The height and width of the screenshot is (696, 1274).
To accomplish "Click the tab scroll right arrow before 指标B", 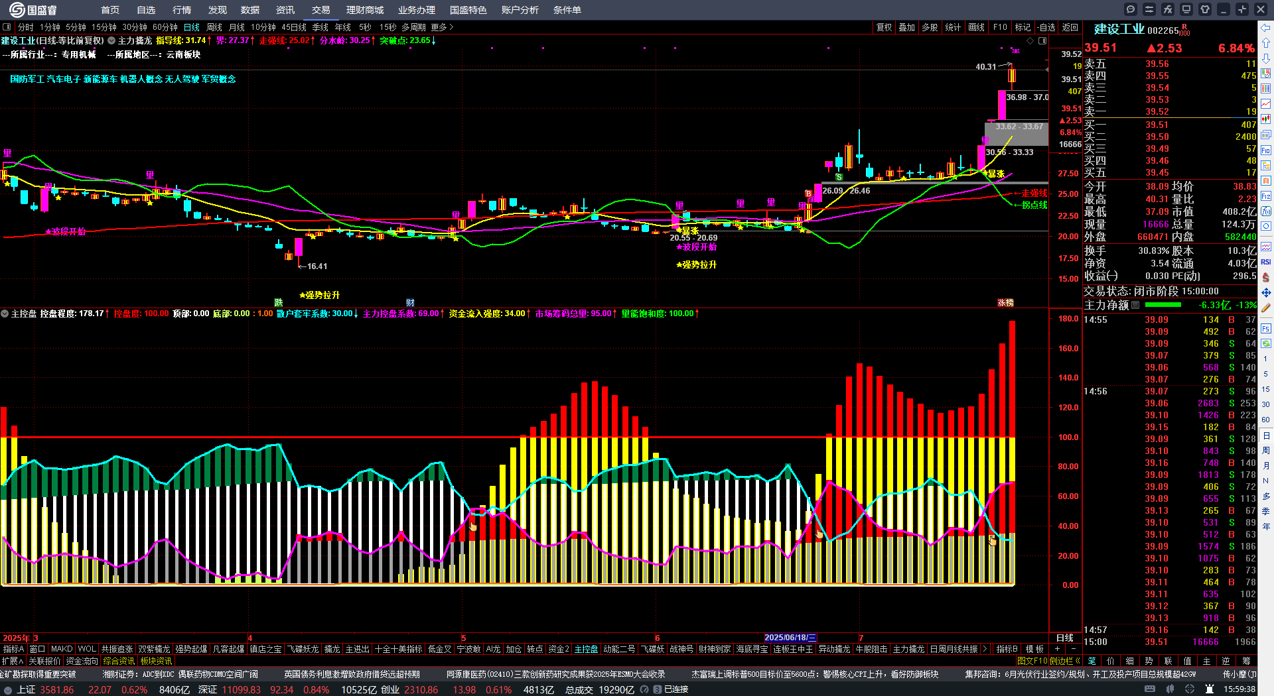I will [985, 649].
